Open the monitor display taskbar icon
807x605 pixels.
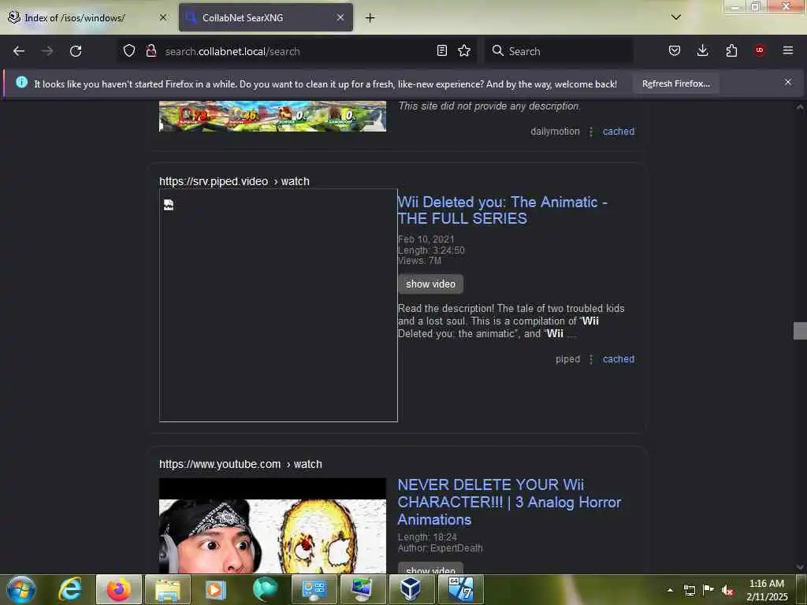[x=363, y=589]
